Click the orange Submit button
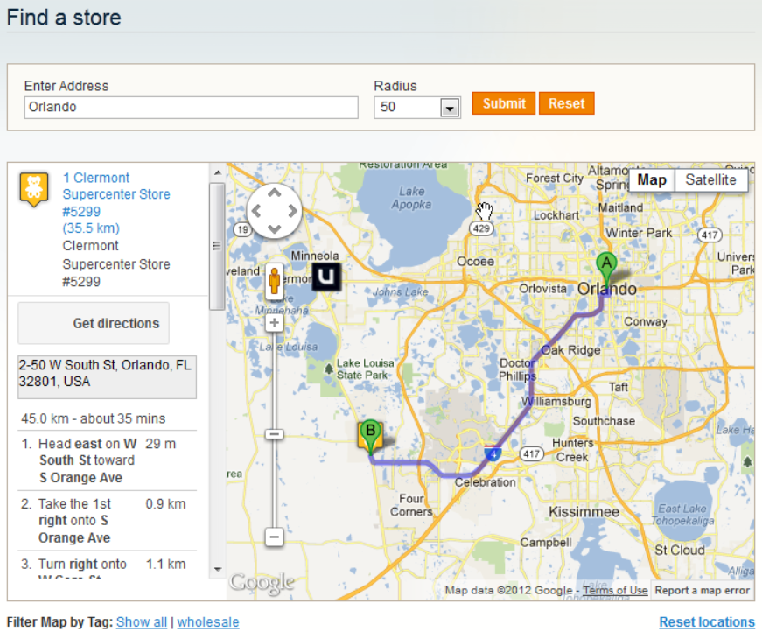The height and width of the screenshot is (639, 762). 504,103
